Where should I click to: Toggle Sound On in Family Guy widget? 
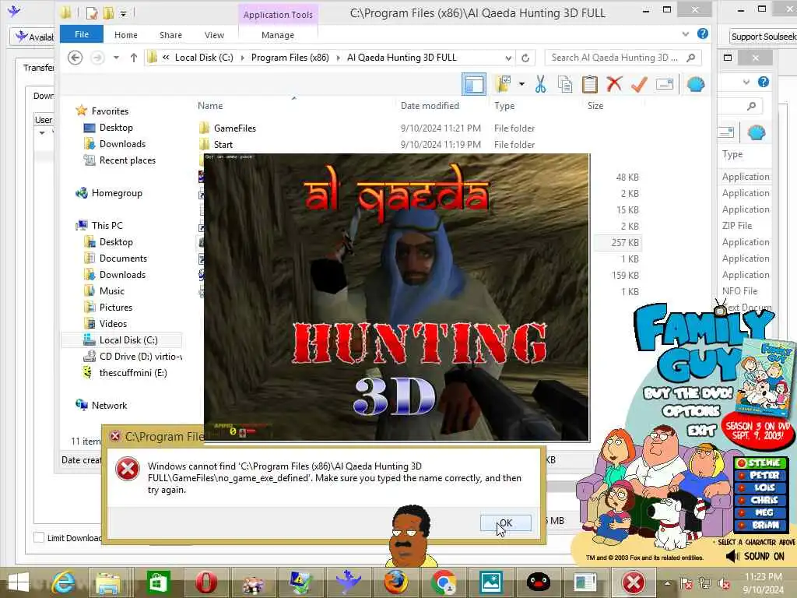(756, 556)
